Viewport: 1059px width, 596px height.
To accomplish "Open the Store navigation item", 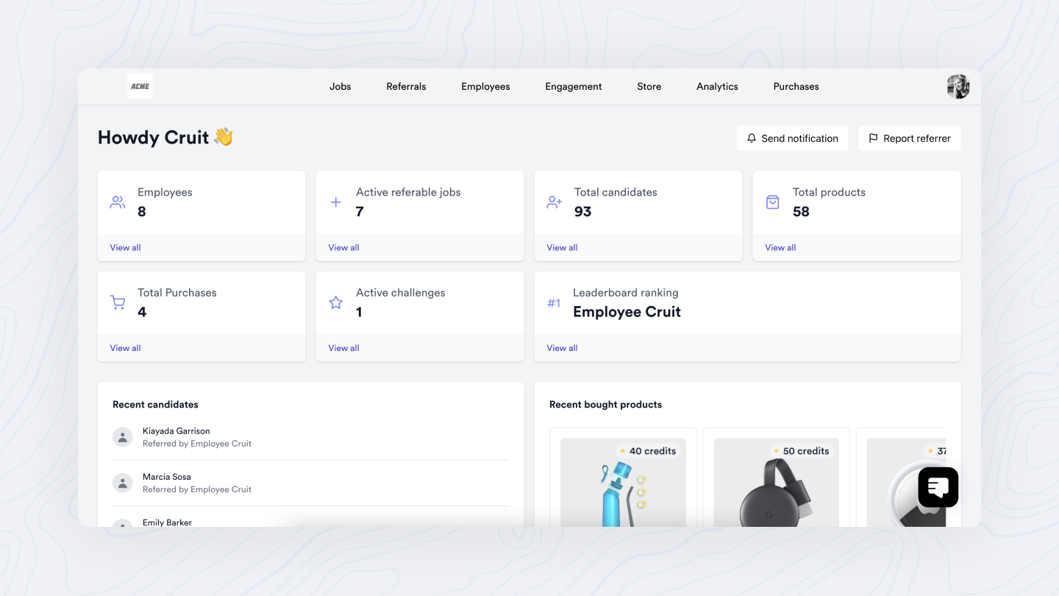I will (649, 86).
